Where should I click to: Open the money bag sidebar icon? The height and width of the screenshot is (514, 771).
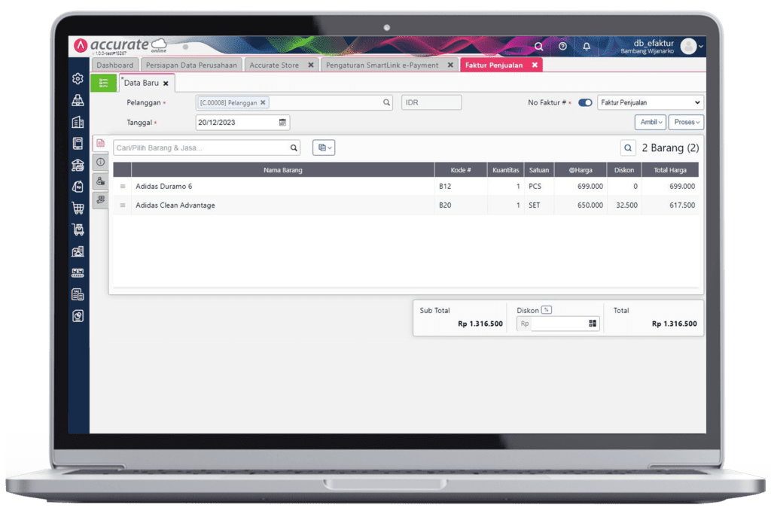pyautogui.click(x=78, y=187)
